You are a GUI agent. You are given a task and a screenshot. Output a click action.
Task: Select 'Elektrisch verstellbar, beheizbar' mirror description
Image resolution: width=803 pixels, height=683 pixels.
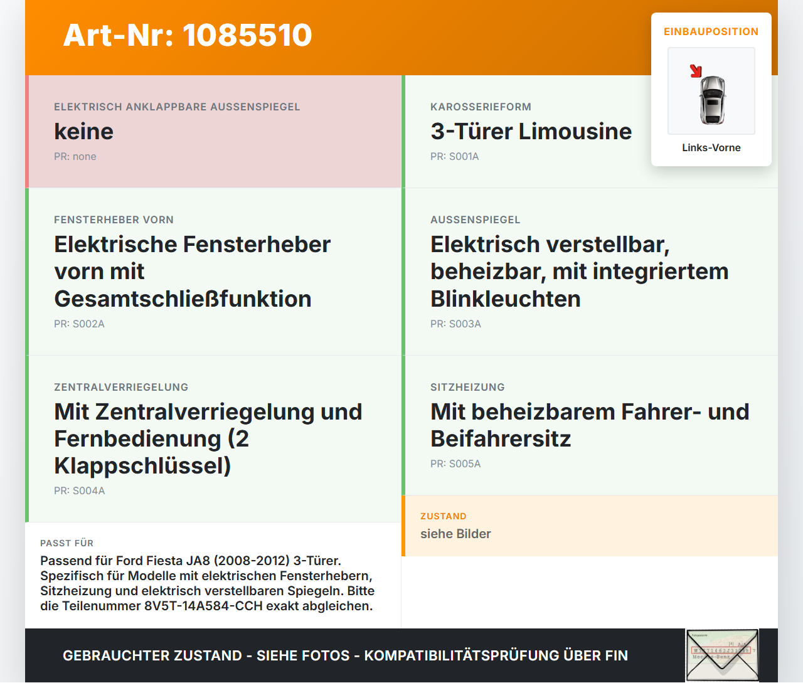pyautogui.click(x=580, y=272)
